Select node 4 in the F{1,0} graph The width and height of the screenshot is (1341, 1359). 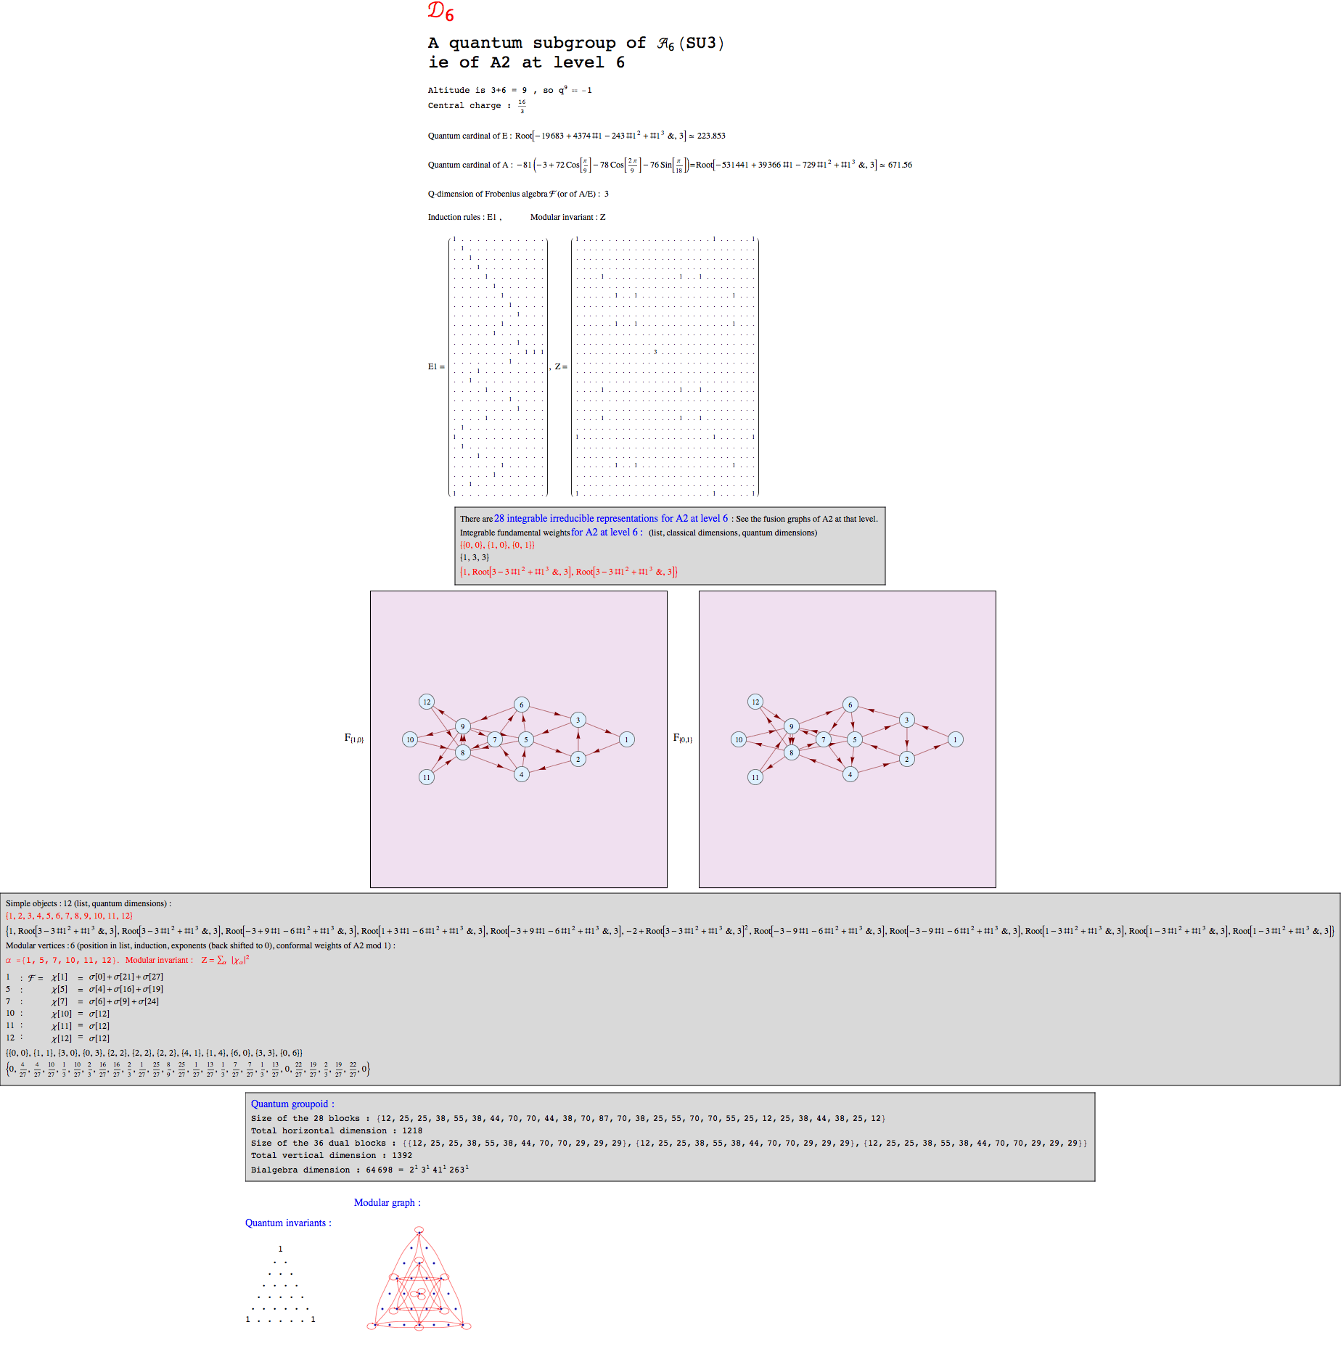521,774
